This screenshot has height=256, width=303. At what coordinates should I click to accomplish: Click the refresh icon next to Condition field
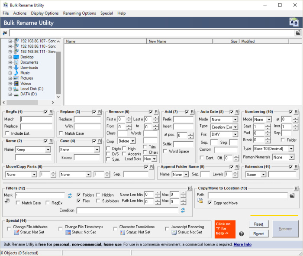coord(183,210)
